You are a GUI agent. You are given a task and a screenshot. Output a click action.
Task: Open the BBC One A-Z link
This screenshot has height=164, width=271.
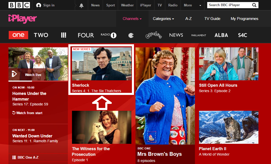[x=28, y=157]
